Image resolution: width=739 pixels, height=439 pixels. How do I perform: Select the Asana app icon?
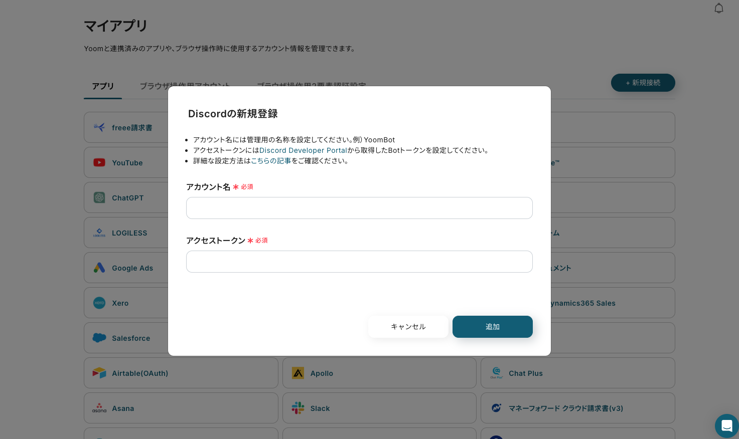coord(99,408)
